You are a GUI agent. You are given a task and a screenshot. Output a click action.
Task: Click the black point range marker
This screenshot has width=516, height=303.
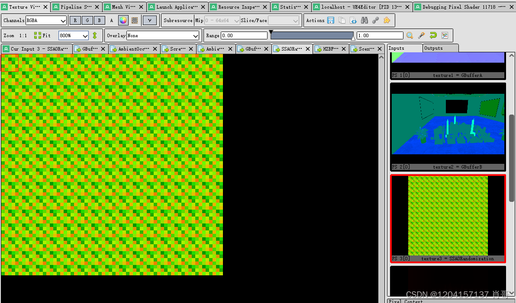(x=271, y=32)
